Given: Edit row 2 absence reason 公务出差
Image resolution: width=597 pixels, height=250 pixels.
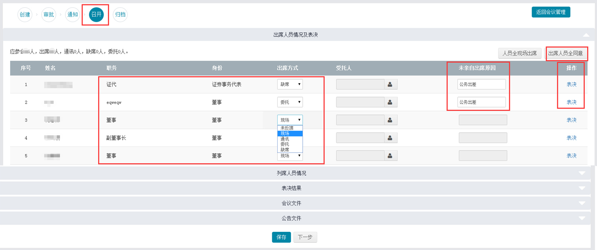Looking at the screenshot, I should tap(482, 102).
